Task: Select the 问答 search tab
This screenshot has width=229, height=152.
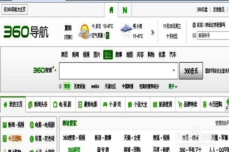Action: click(x=140, y=55)
